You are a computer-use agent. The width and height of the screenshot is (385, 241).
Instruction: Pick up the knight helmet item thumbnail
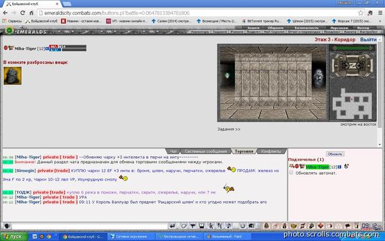(13, 76)
